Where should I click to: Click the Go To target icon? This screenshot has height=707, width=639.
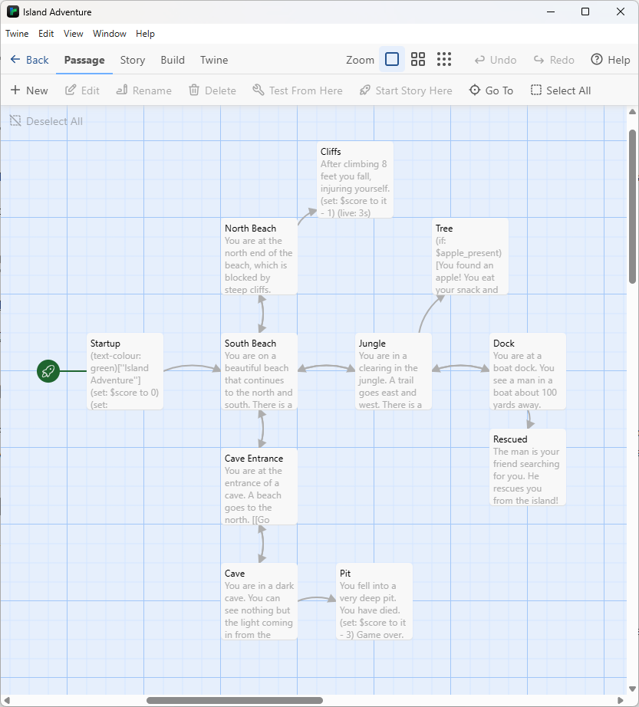click(476, 90)
